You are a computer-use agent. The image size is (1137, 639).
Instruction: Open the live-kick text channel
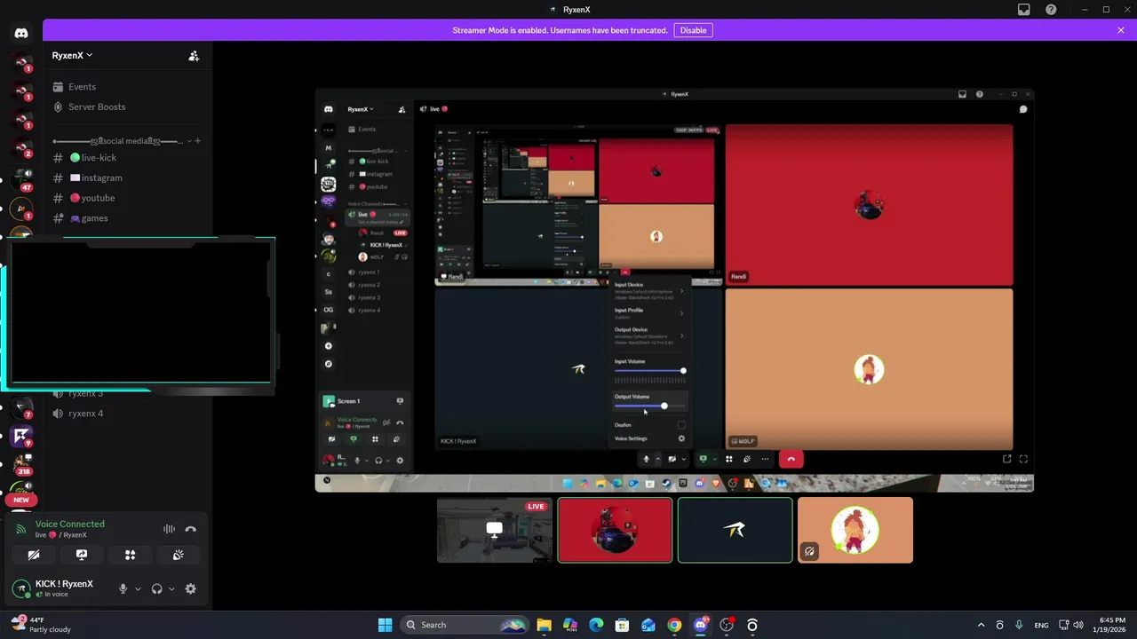click(127, 158)
